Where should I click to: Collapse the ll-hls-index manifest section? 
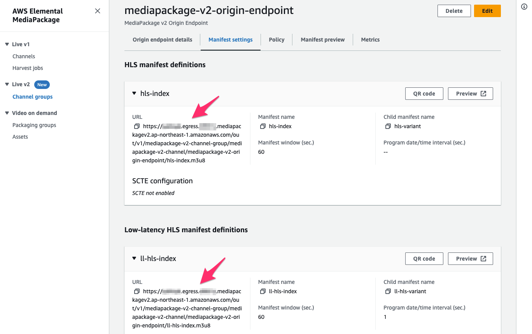134,258
